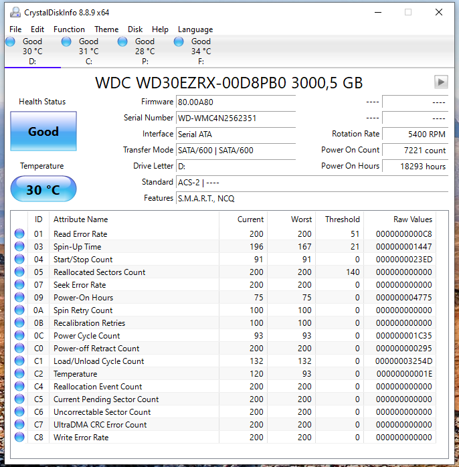Click status icon of Spin-Up Time
This screenshot has width=459, height=467.
(19, 246)
